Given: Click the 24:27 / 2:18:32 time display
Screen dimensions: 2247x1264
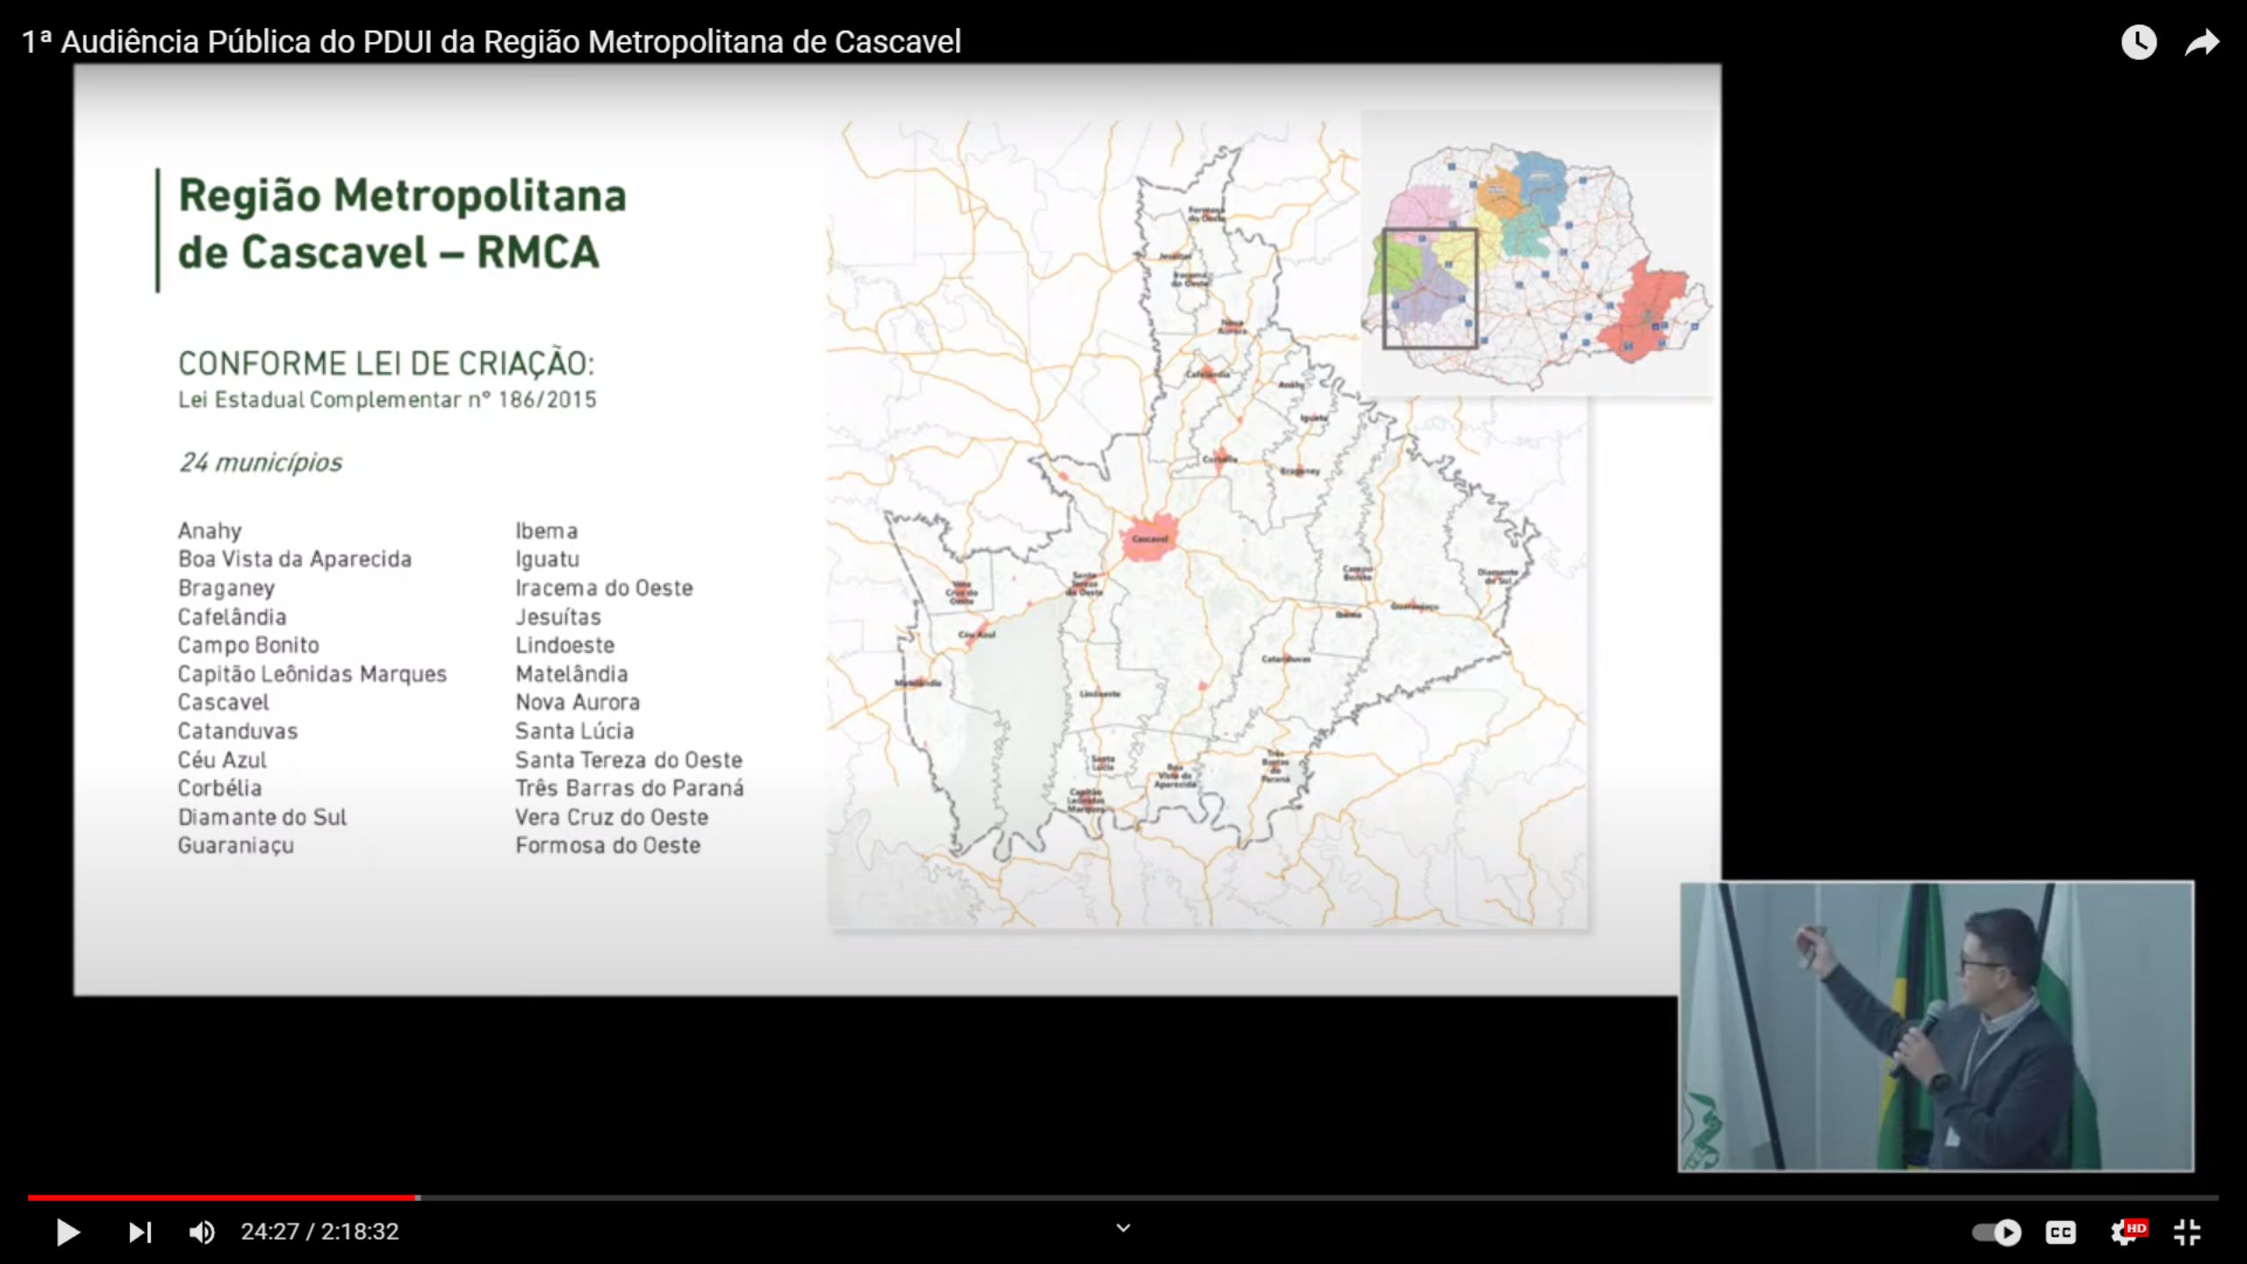Looking at the screenshot, I should pyautogui.click(x=320, y=1232).
